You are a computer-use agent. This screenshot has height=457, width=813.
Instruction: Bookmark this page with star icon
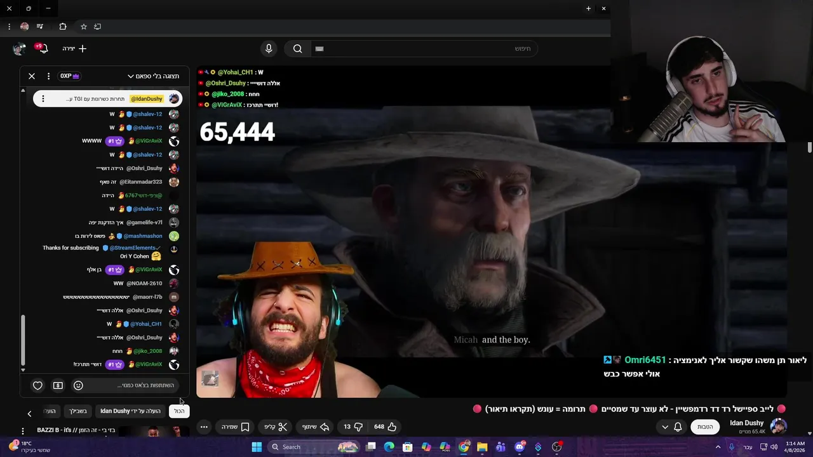[x=83, y=27]
